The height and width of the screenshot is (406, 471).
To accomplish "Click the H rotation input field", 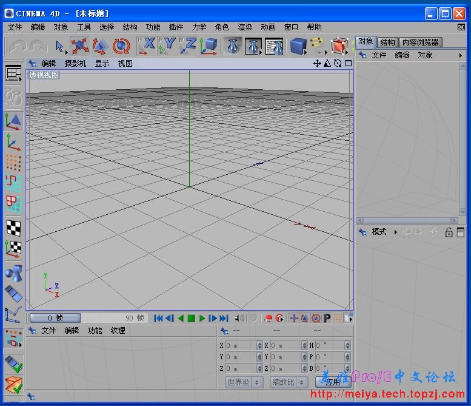I will 329,345.
